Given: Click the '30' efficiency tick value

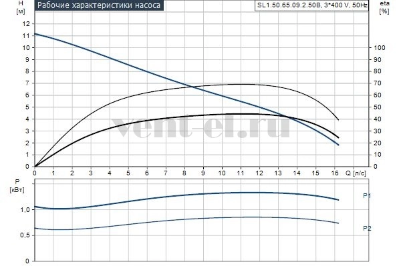Looking at the screenshot, I should click(x=378, y=131).
